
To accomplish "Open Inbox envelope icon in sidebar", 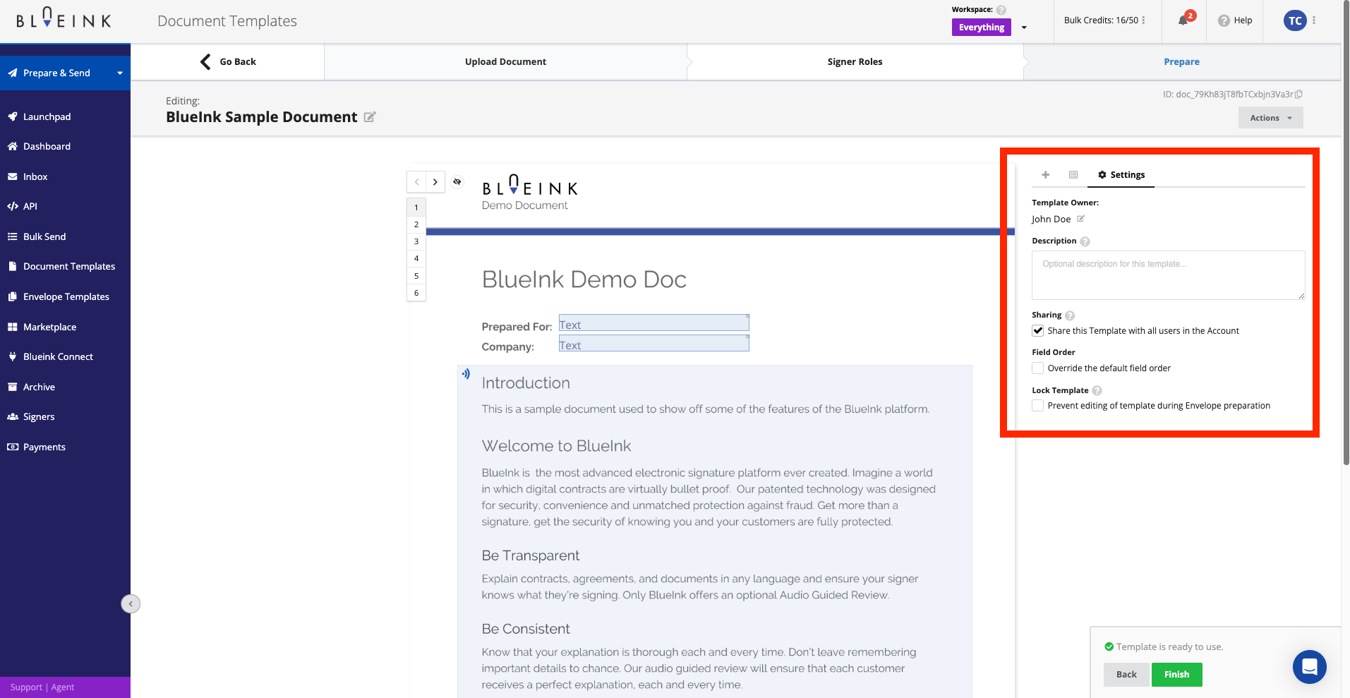I will coord(13,176).
